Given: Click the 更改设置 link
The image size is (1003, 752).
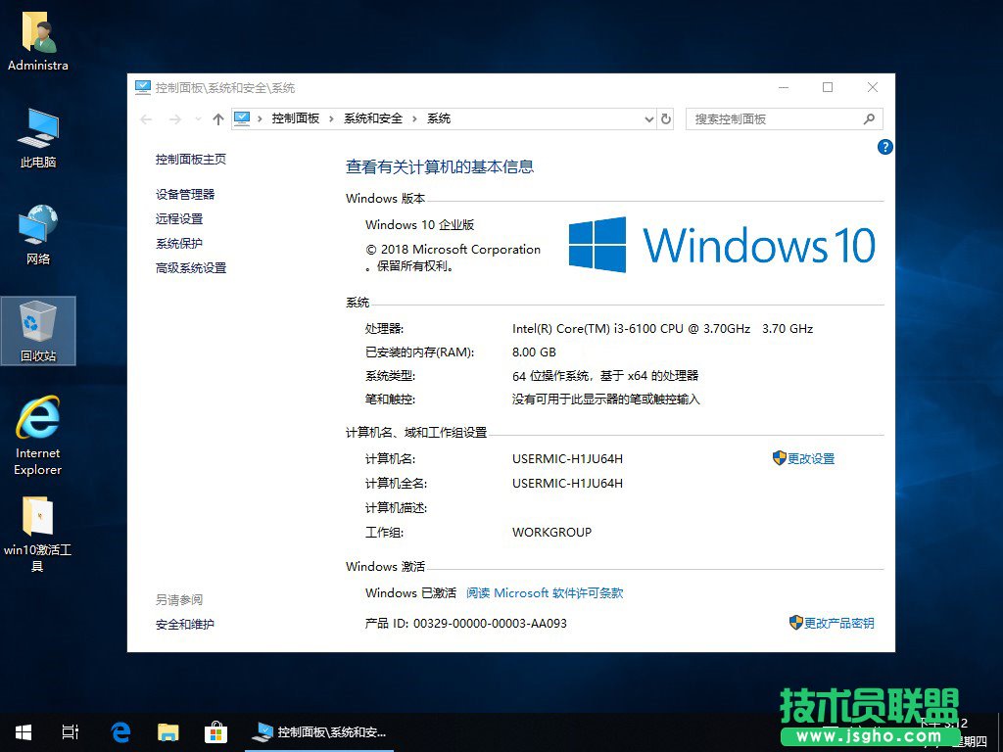Looking at the screenshot, I should (810, 458).
